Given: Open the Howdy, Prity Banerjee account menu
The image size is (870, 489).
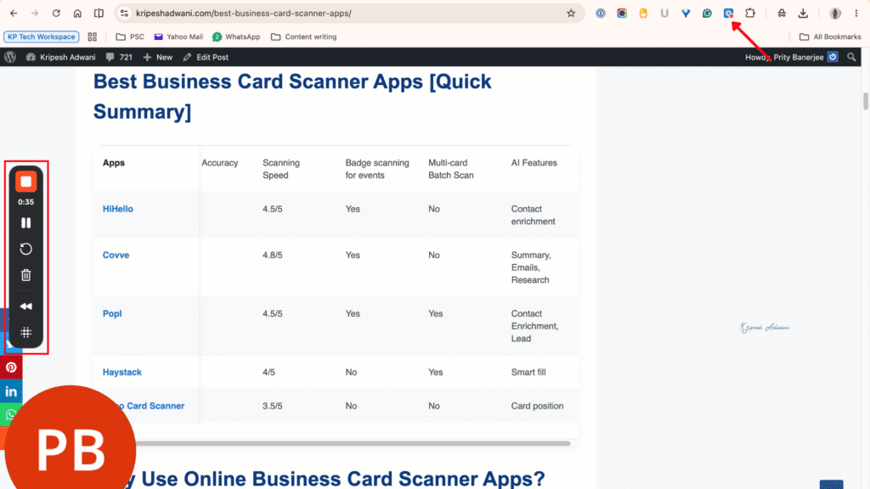Looking at the screenshot, I should (791, 57).
